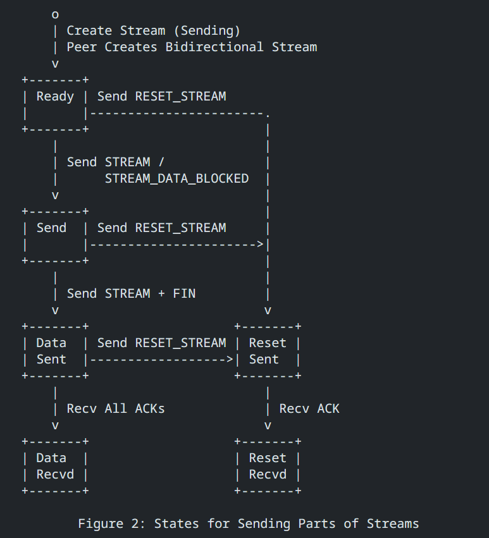This screenshot has height=538, width=489.
Task: Click the Data Recvd state box
Action: (54, 466)
